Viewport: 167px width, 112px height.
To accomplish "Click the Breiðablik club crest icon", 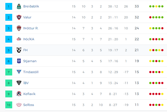I will (19, 7).
